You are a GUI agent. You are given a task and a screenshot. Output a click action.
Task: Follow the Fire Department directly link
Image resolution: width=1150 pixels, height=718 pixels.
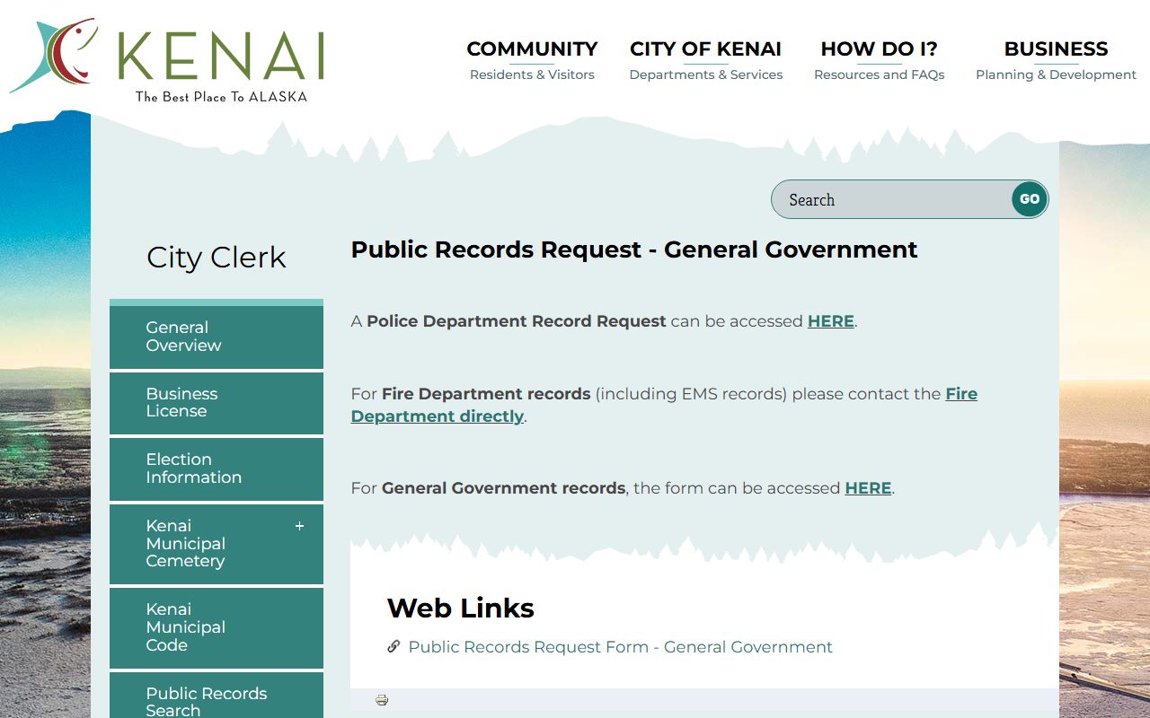[664, 405]
